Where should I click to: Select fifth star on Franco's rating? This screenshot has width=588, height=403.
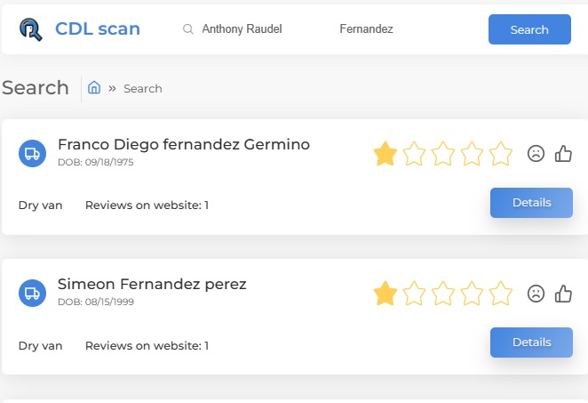click(501, 154)
